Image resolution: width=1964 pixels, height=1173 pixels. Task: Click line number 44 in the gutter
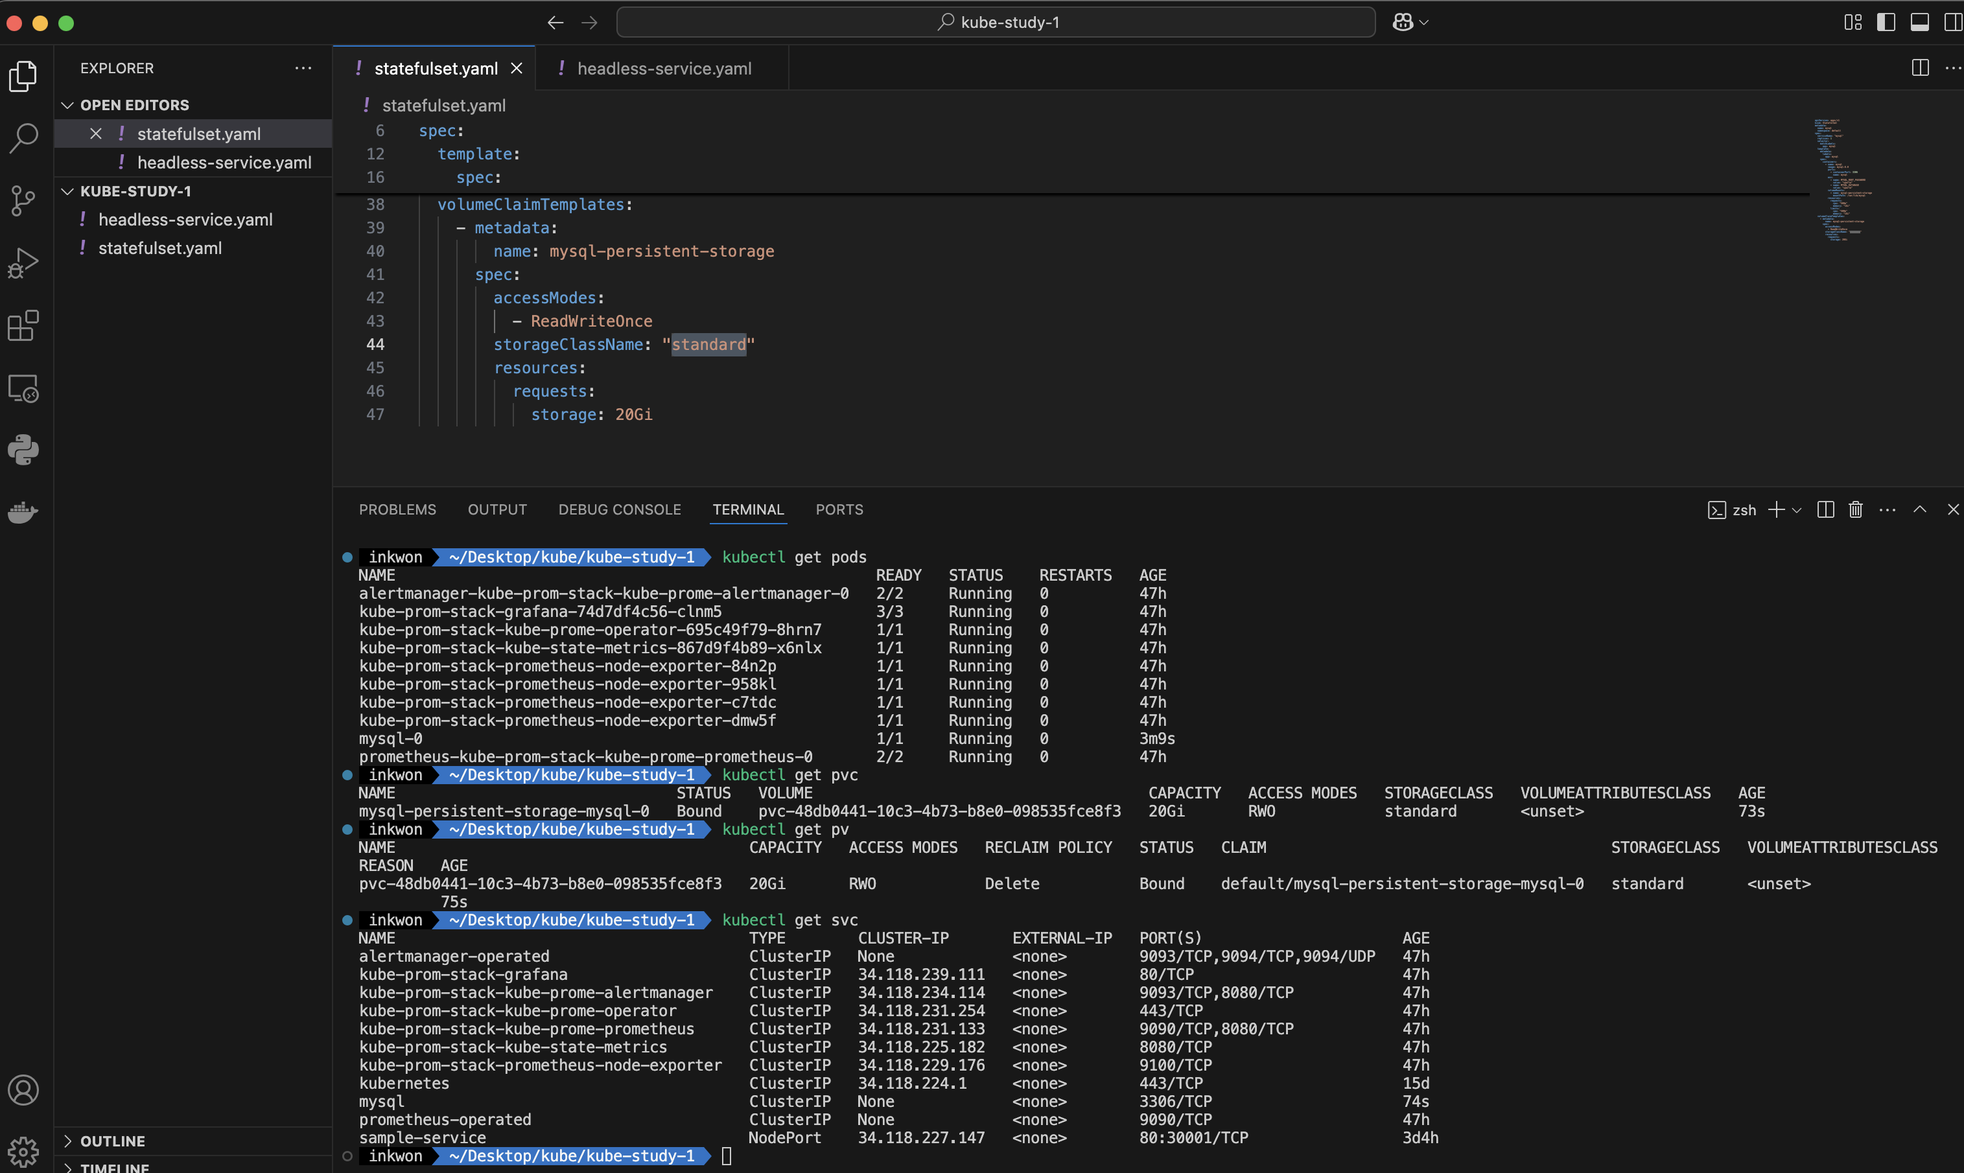click(375, 345)
